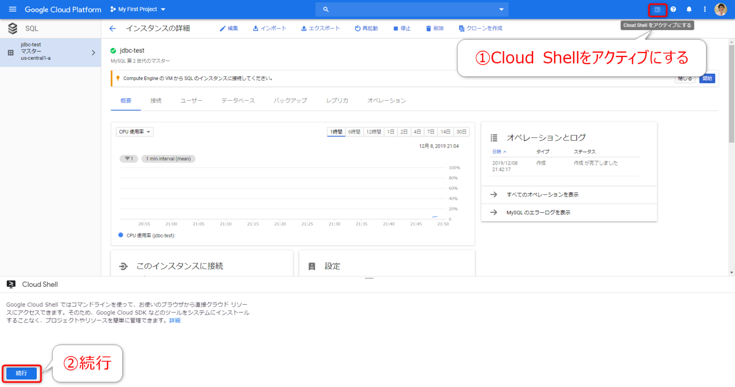The image size is (735, 387).
Task: Select the 30日 time range
Action: click(461, 132)
